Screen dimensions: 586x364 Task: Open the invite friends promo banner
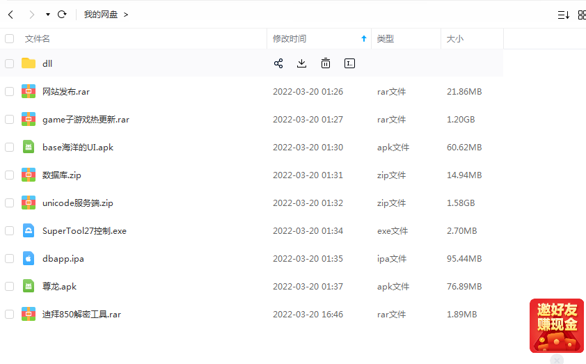point(556,325)
